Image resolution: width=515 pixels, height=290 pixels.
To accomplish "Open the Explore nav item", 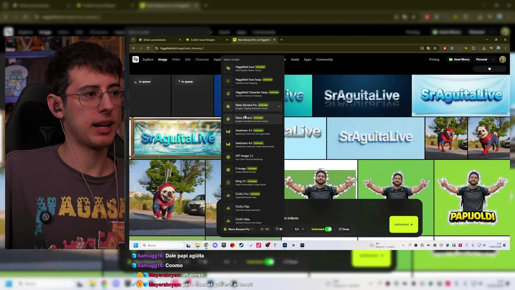I will pyautogui.click(x=148, y=59).
